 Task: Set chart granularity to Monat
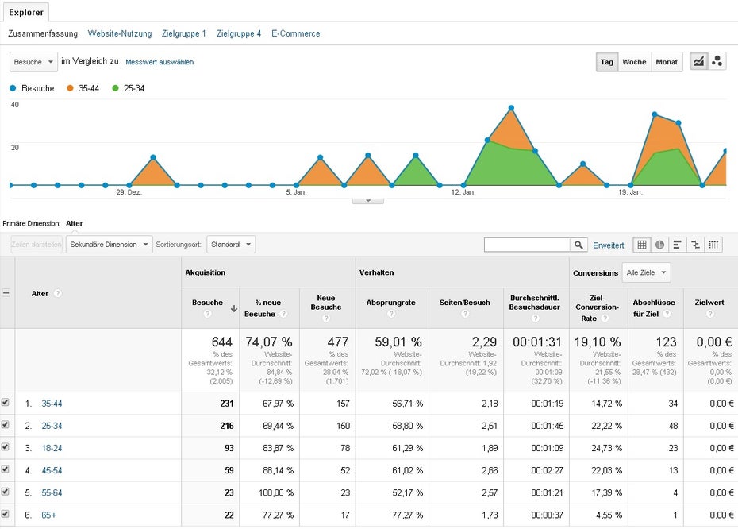(x=667, y=62)
